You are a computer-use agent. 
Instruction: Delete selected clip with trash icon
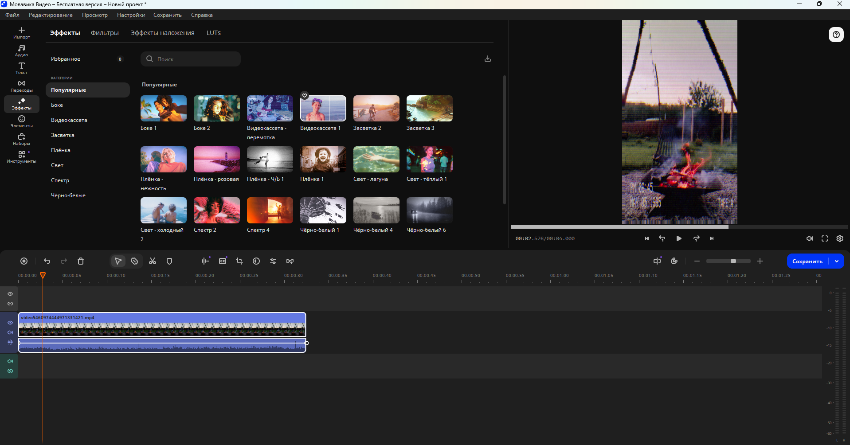pos(81,261)
